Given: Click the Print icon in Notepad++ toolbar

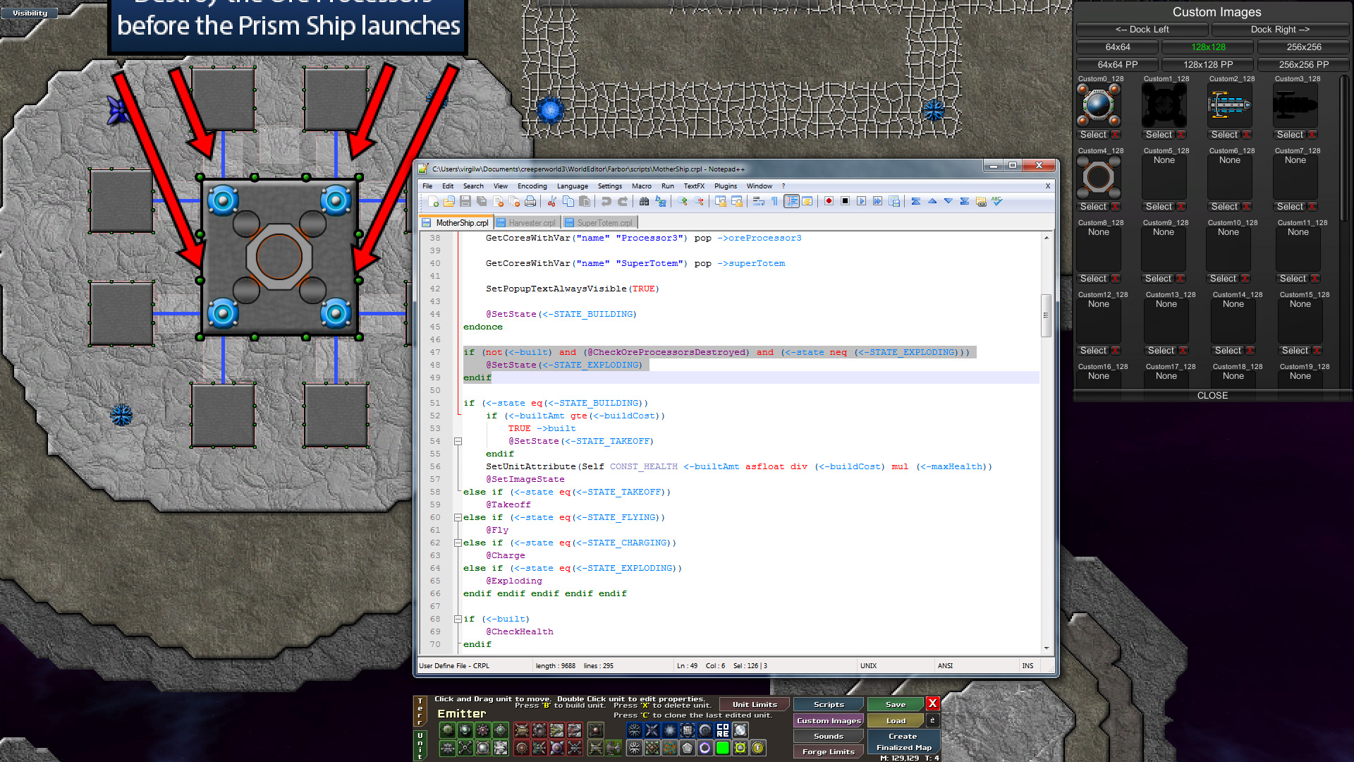Looking at the screenshot, I should click(x=530, y=202).
